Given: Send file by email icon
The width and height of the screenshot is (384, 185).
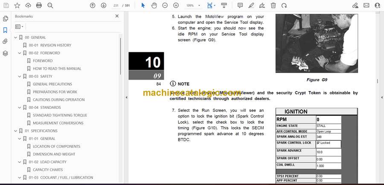Looking at the screenshot, I should 367,6.
